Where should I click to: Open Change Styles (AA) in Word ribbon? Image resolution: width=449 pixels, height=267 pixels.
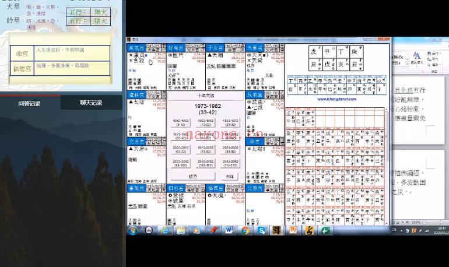pos(416,58)
